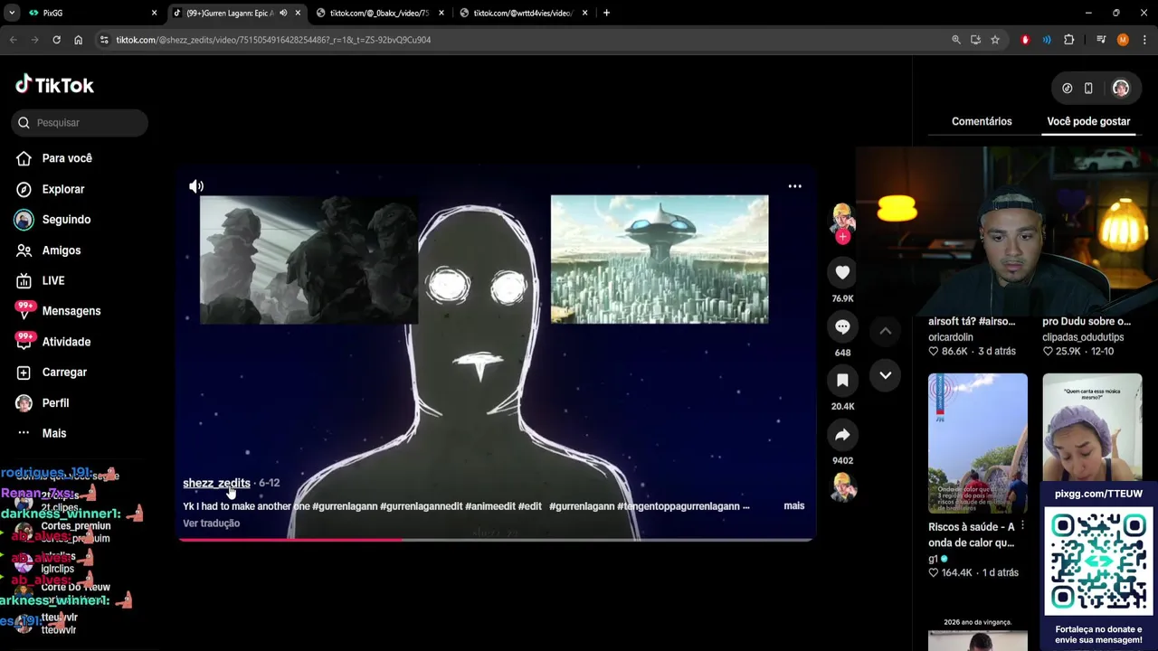The width and height of the screenshot is (1158, 651).
Task: Bookmark the video with 20.4K saves
Action: [x=842, y=381]
